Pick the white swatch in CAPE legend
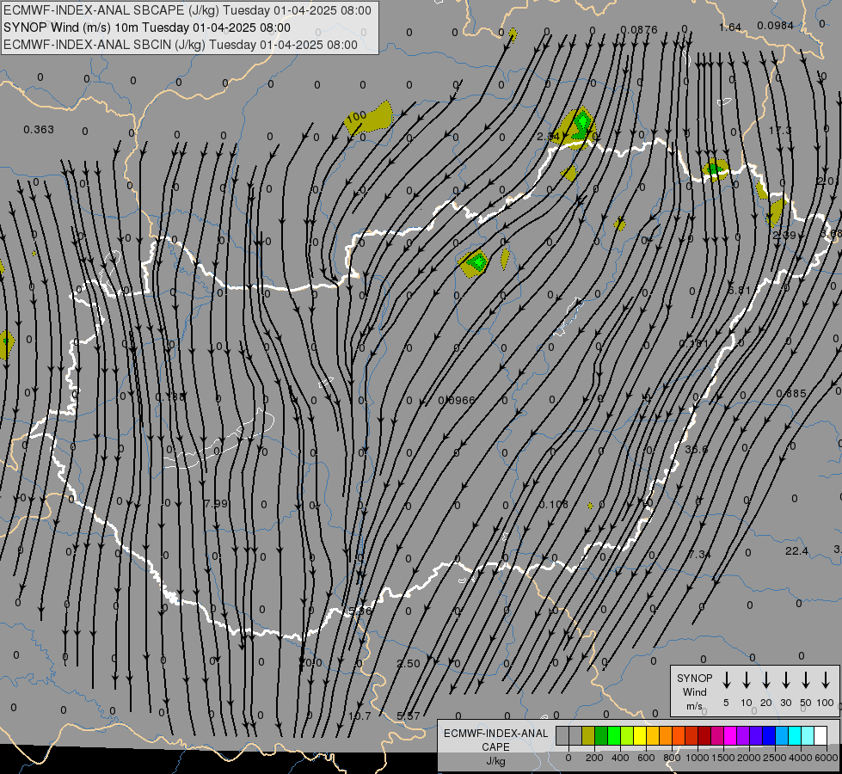 [x=820, y=736]
